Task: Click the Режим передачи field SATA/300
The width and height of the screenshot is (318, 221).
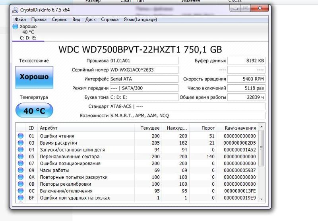Action: [144, 88]
